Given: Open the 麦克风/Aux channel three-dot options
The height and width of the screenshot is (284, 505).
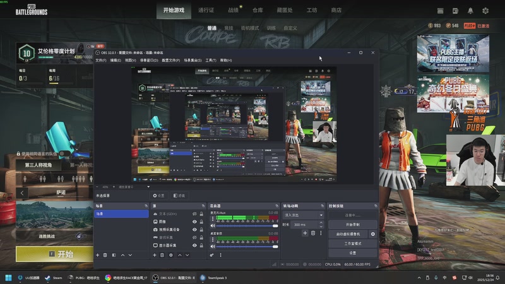Looking at the screenshot, I should (x=213, y=218).
